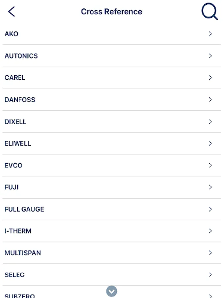Tap the chevron in the FUJI row

click(x=210, y=187)
